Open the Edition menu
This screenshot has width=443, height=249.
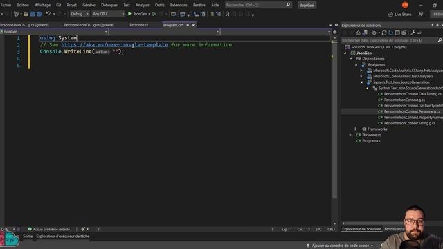pos(23,5)
